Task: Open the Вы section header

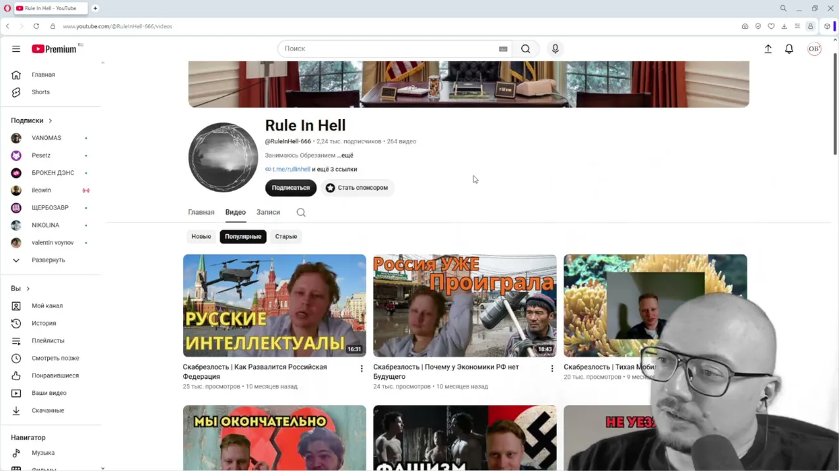Action: tap(20, 288)
